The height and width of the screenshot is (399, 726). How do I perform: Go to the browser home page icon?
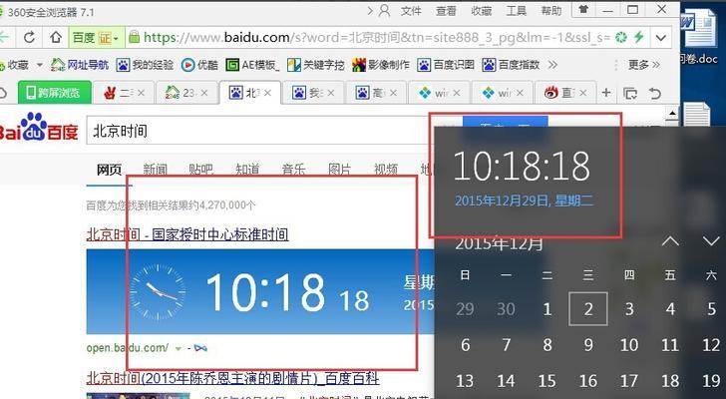point(56,37)
